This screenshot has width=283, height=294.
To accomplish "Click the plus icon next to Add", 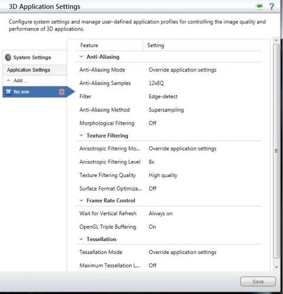I will click(8, 81).
